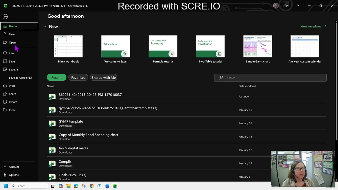The image size is (338, 190).
Task: Close the current workbook via sidebar
Action: coord(19,110)
